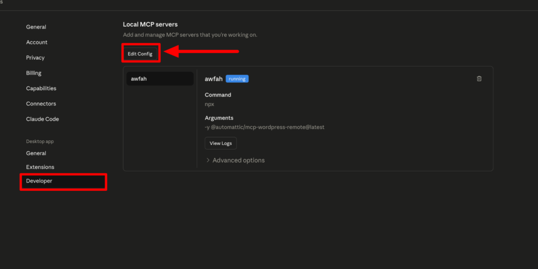Click the running status badge
The width and height of the screenshot is (538, 269).
click(x=237, y=79)
